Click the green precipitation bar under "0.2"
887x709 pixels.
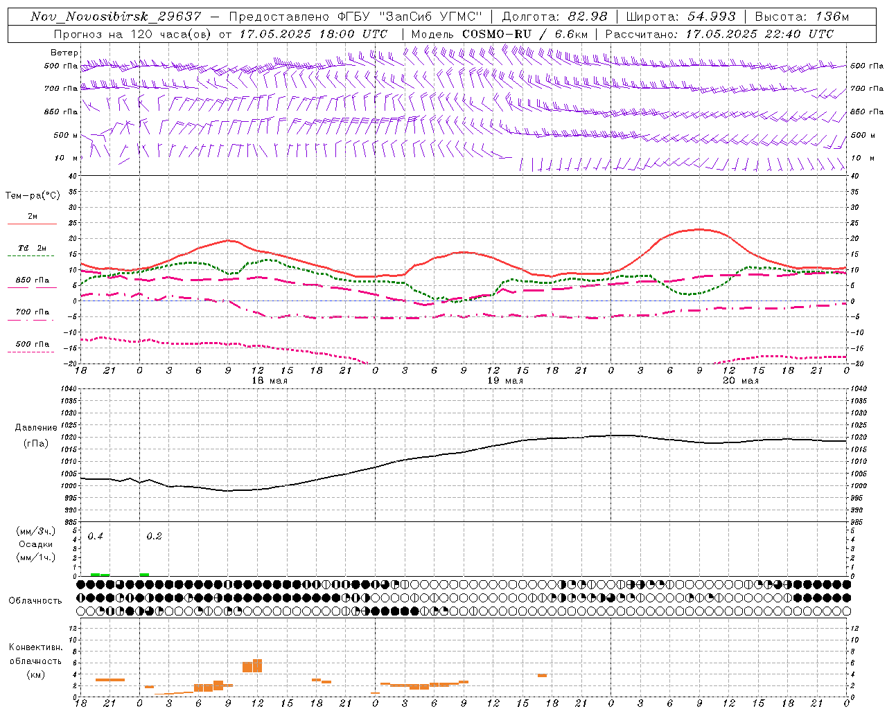pos(144,575)
